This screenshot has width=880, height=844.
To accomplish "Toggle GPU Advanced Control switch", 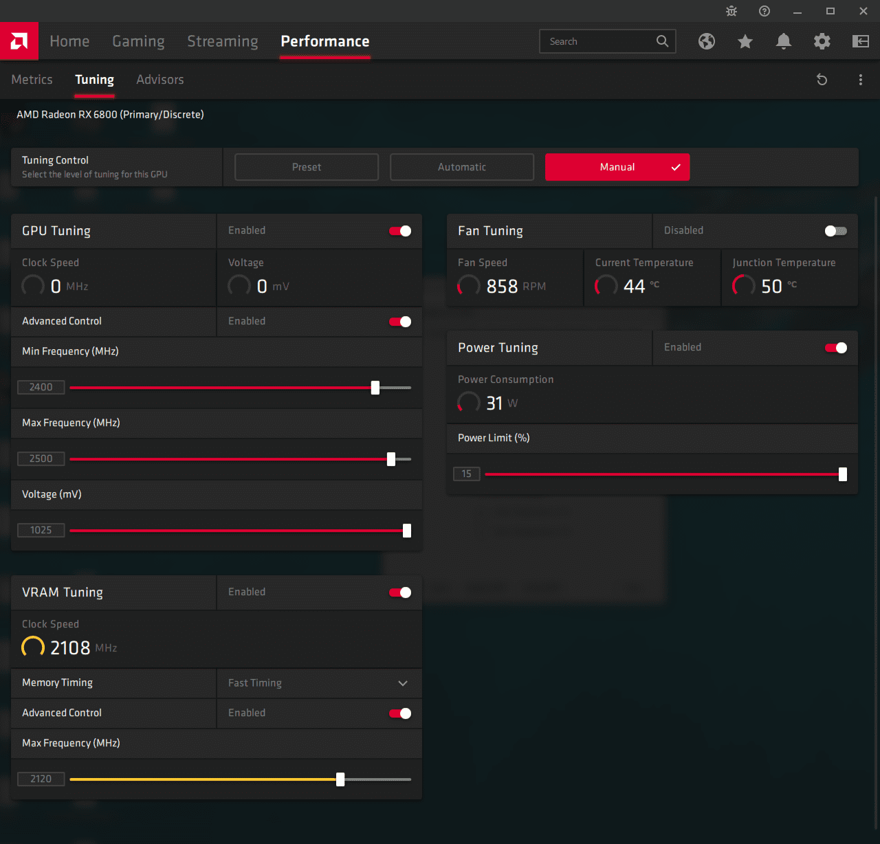I will click(x=400, y=322).
